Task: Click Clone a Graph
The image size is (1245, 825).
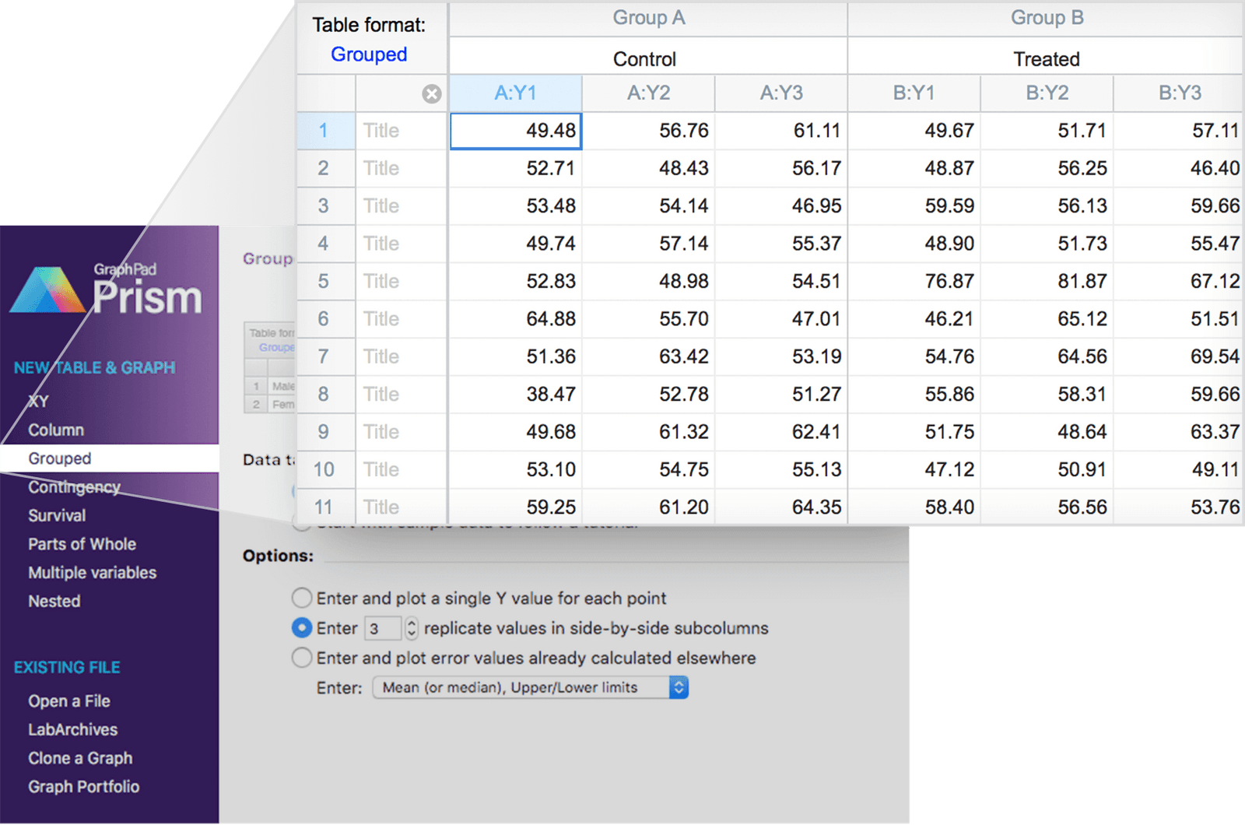Action: click(x=79, y=758)
